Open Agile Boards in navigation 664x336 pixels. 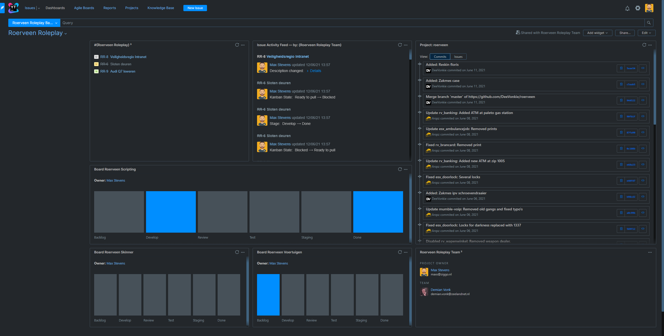click(84, 8)
